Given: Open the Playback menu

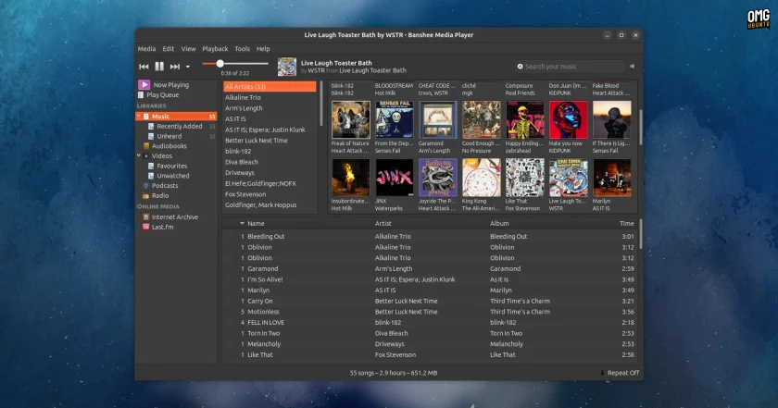Looking at the screenshot, I should (x=215, y=49).
